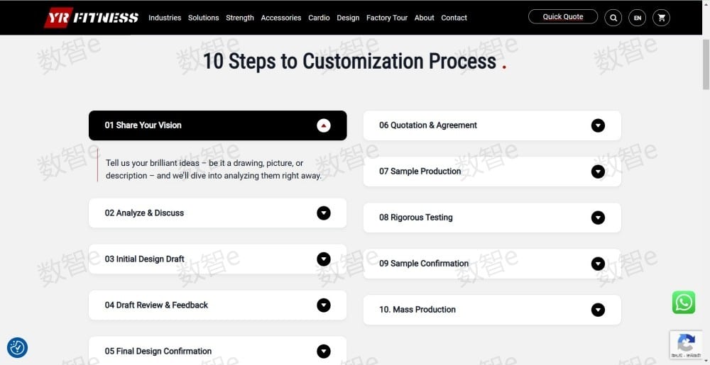Click the 01 Share Your Vision title
The width and height of the screenshot is (710, 365).
[143, 125]
